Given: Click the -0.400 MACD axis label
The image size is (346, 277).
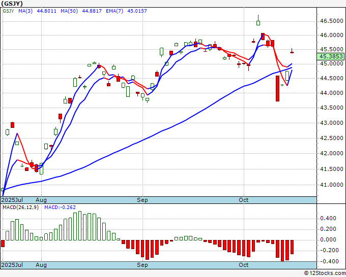Looking at the screenshot, I should (329, 261).
